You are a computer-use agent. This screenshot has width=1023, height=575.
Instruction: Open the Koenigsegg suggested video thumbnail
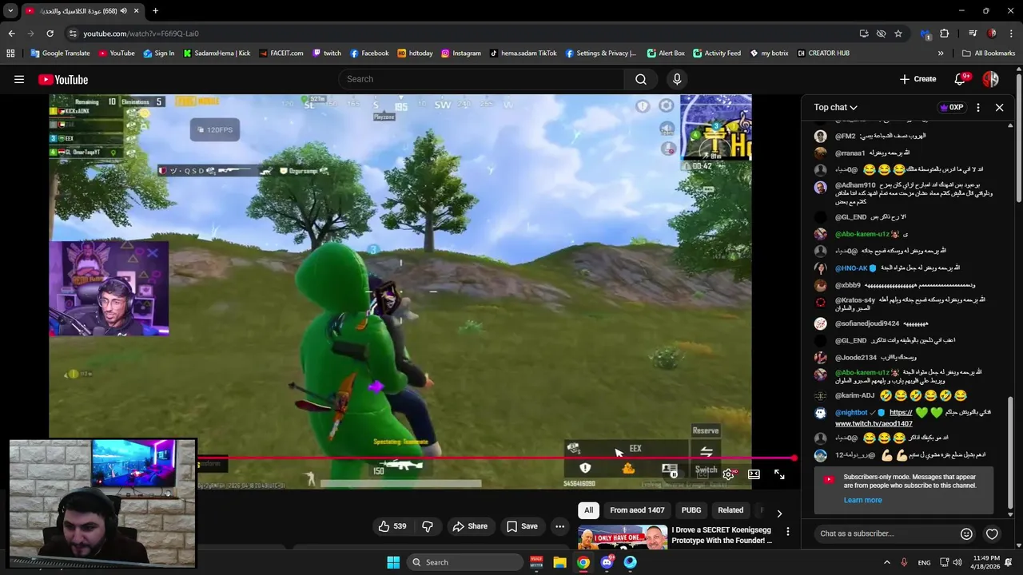[x=623, y=537]
